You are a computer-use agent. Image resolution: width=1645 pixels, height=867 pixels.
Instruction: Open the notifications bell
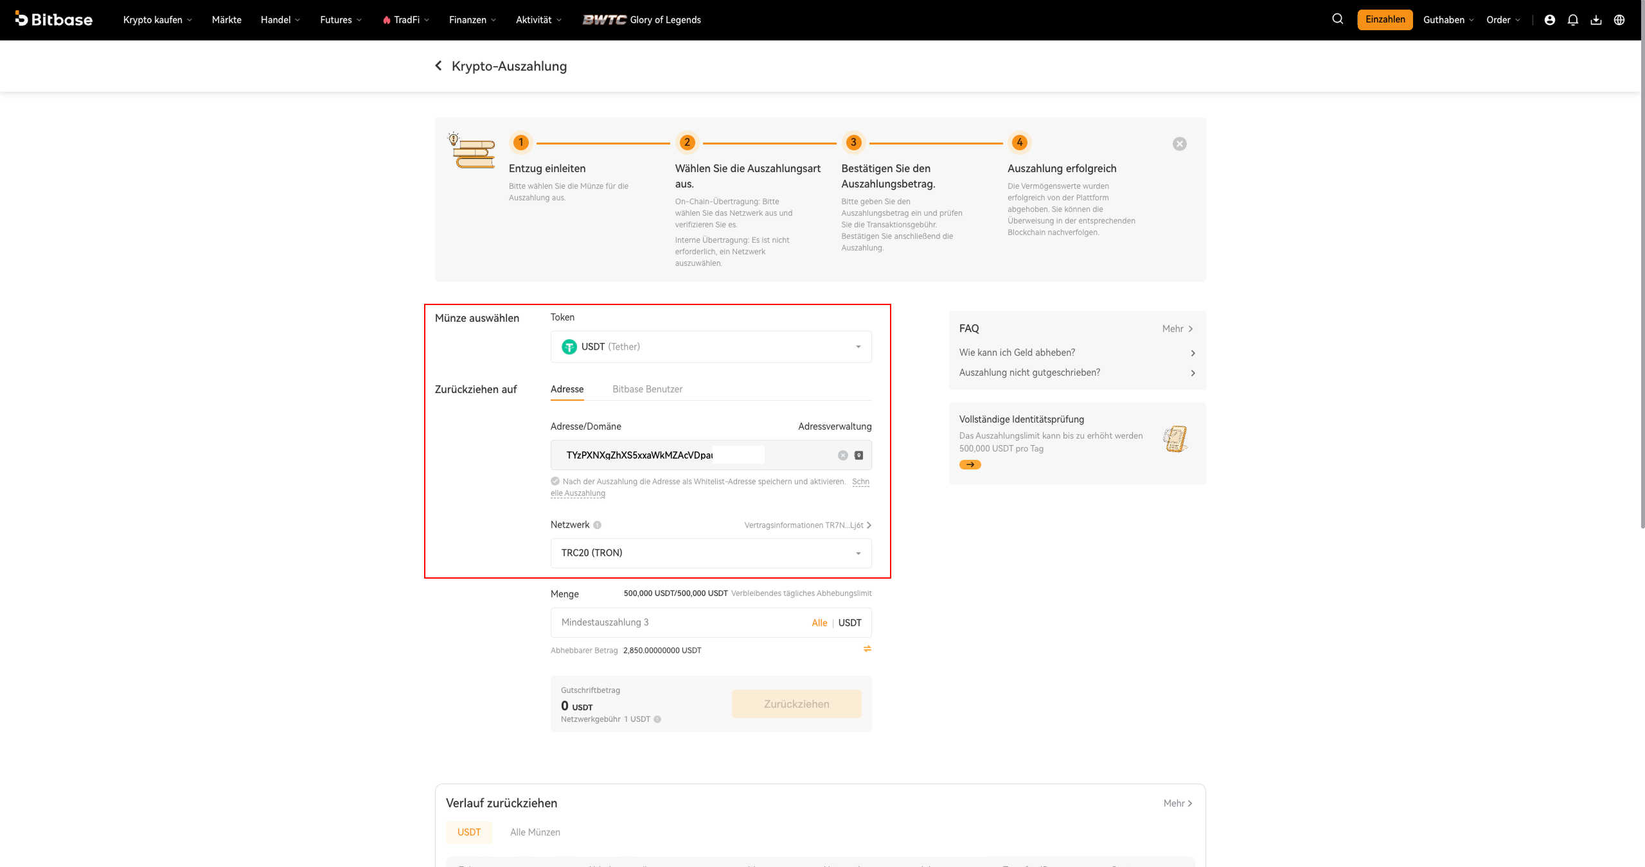(1572, 20)
